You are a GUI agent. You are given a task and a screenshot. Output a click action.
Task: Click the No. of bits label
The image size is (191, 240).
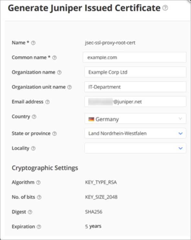click(23, 197)
